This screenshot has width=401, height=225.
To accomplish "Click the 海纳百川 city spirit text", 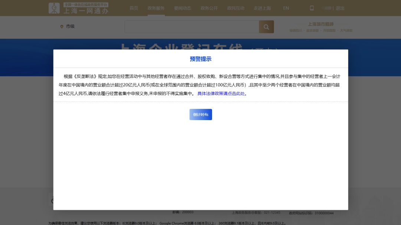I will tap(296, 30).
